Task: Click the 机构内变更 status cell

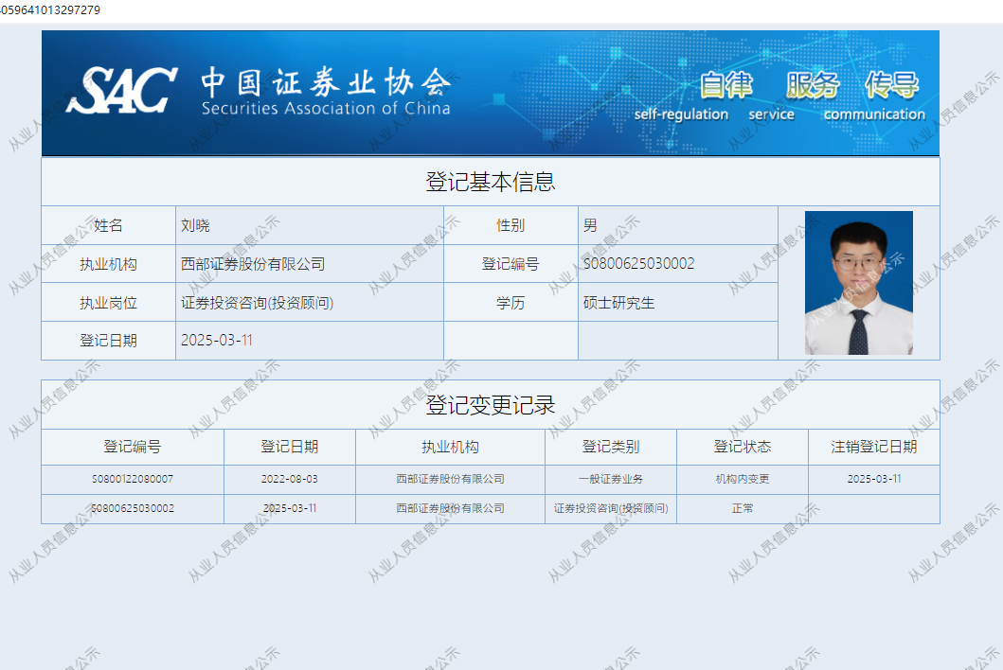Action: (x=742, y=479)
